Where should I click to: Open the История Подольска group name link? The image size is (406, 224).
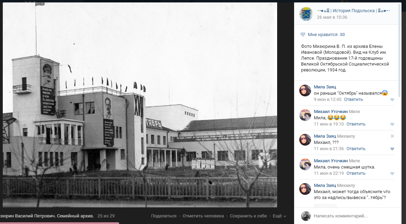[353, 11]
